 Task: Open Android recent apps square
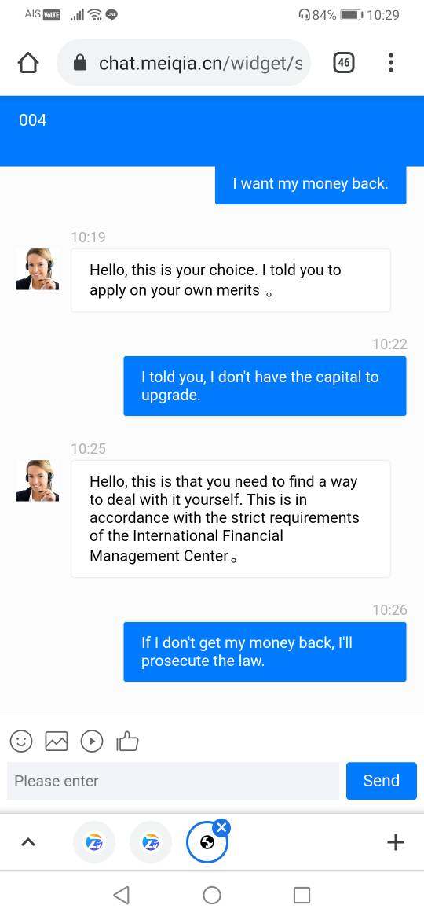click(302, 895)
